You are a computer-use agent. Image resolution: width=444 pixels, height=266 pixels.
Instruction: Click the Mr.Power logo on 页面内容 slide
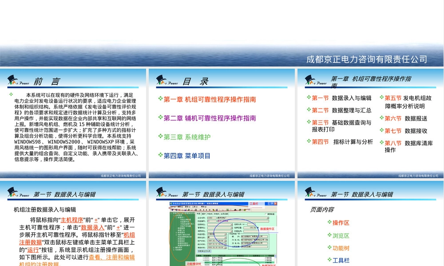[x=316, y=192]
